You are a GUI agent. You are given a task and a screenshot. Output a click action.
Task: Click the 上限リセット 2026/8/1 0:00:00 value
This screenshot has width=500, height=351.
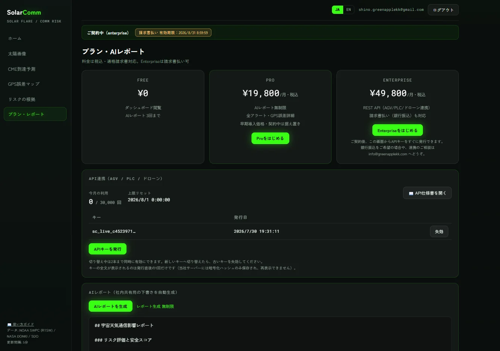149,200
